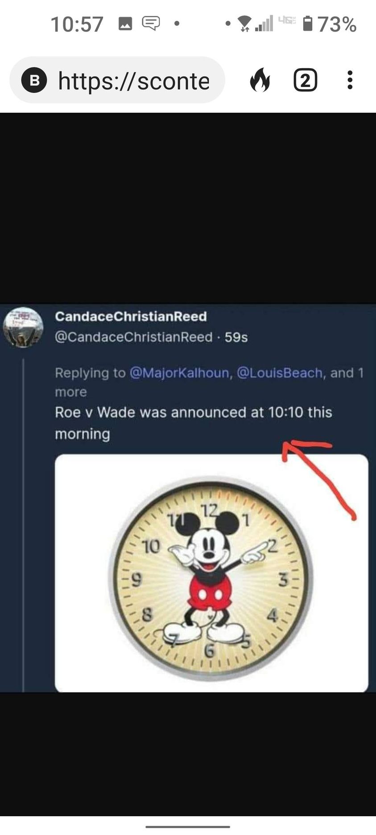
Task: Open the tab switcher showing 2 tabs
Action: pyautogui.click(x=306, y=80)
